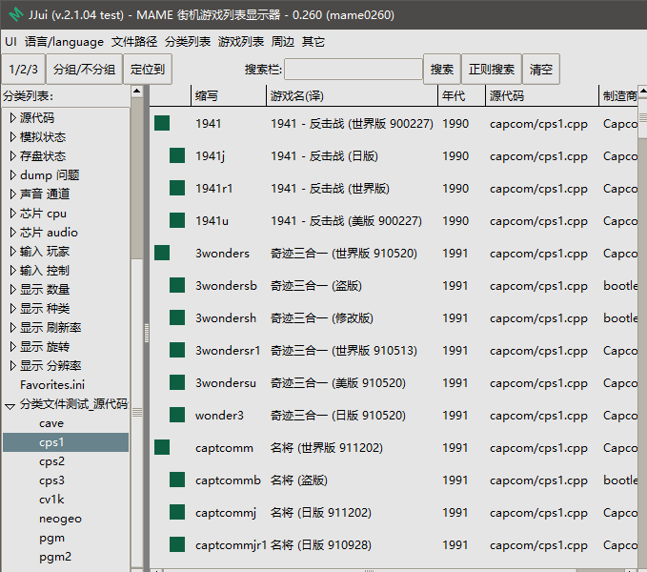Select the pgm category item
This screenshot has height=572, width=647.
(x=52, y=538)
